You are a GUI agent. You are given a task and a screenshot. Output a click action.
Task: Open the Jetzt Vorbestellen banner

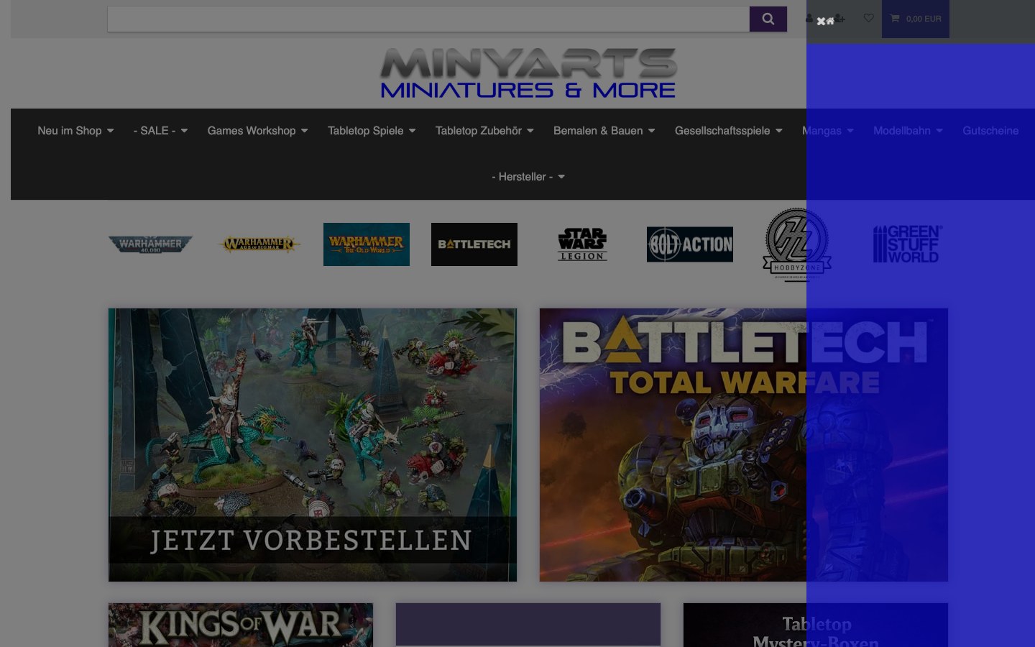313,445
